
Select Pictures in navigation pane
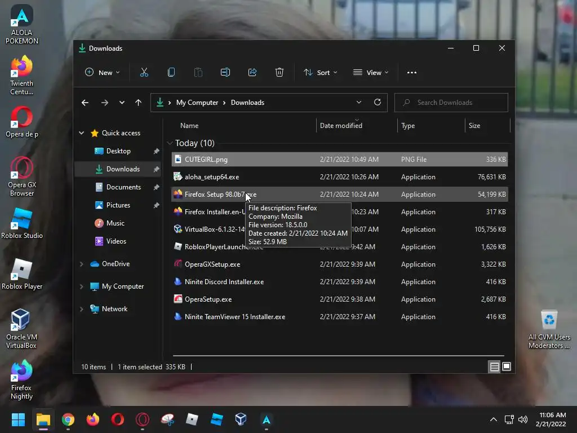pyautogui.click(x=118, y=205)
